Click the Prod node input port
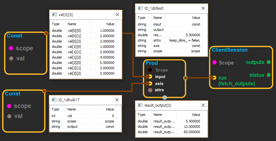Image resolution: width=276 pixels, height=141 pixels. (150, 76)
